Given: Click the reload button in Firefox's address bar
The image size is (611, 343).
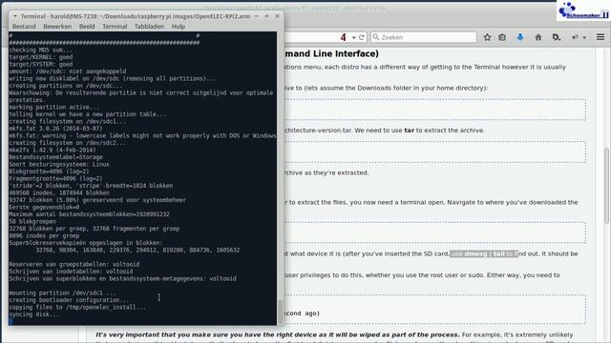Looking at the screenshot, I should (x=361, y=37).
